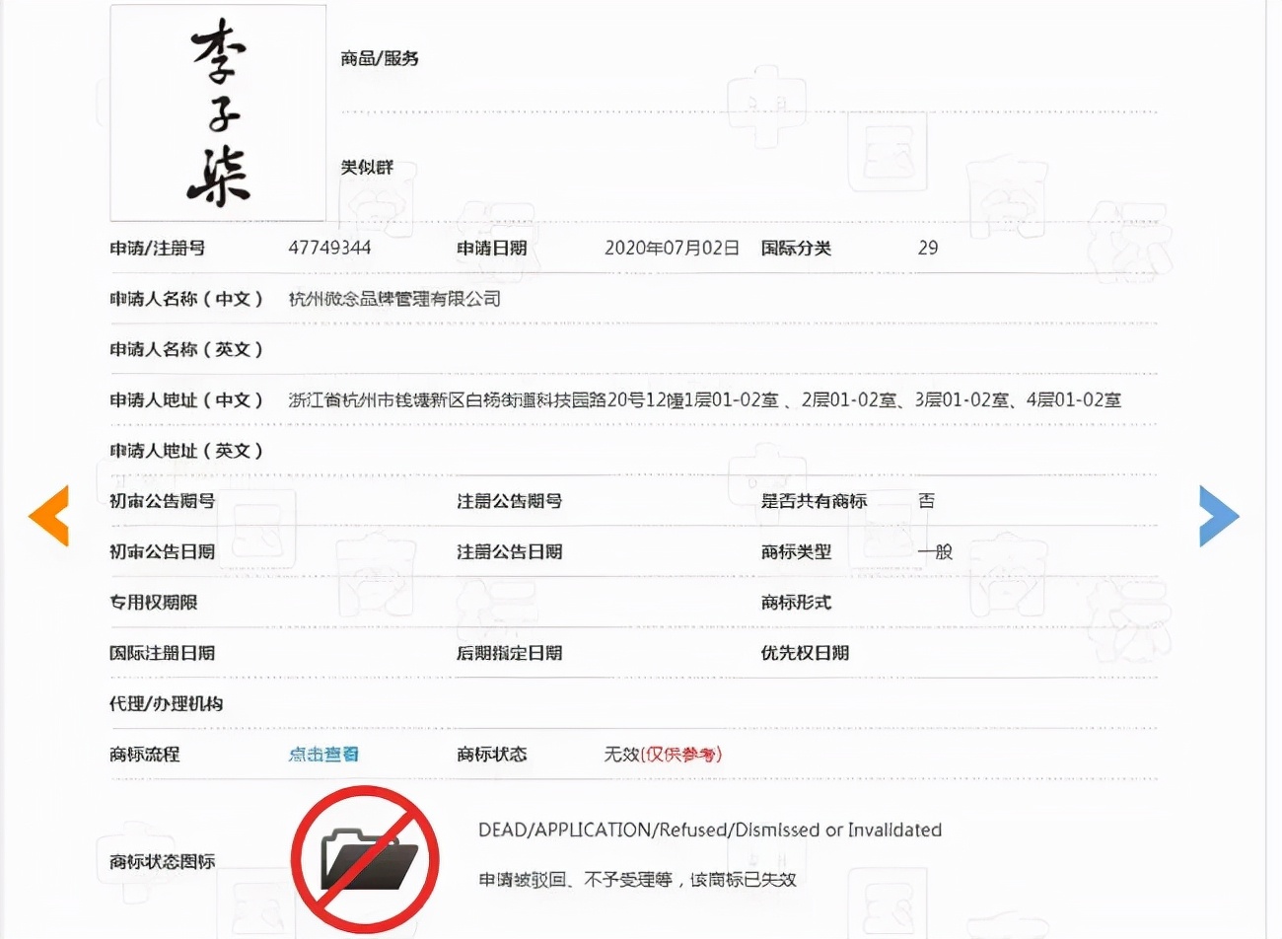The width and height of the screenshot is (1282, 939).
Task: Open the 点击查看 trademark process link
Action: (323, 755)
